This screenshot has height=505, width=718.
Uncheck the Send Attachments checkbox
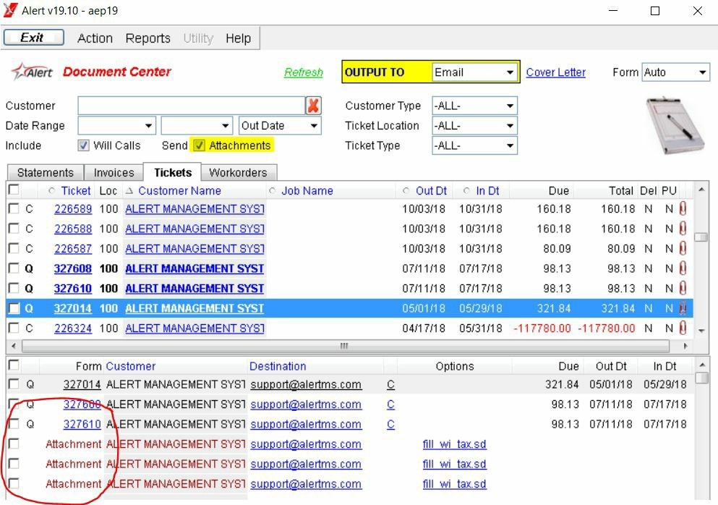[199, 145]
